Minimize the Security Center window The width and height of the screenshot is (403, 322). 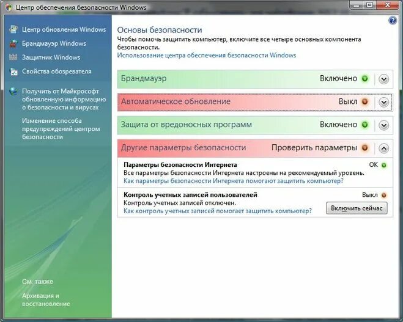(357, 5)
